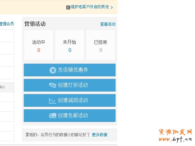The width and height of the screenshot is (195, 146).
Task: Click the line chart icon on 创建减现活动
Action: [x=53, y=100]
